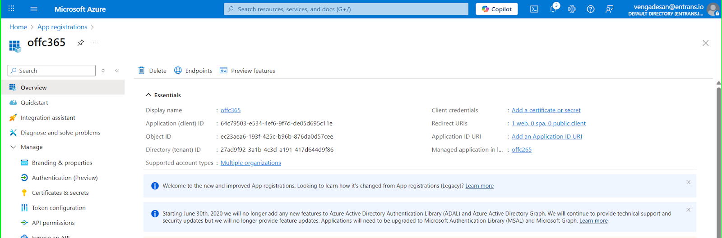
Task: Click the Directory (tenant) ID value
Action: click(277, 149)
